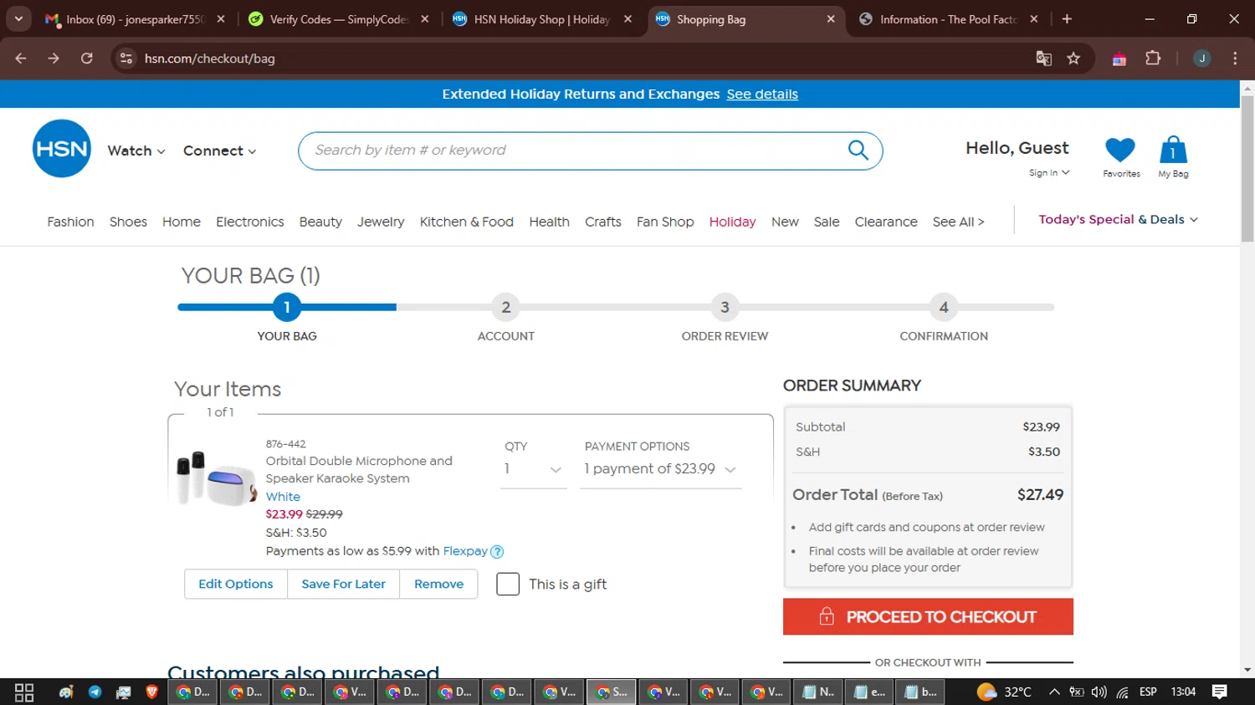Click Flexpay help question mark icon

pos(497,552)
